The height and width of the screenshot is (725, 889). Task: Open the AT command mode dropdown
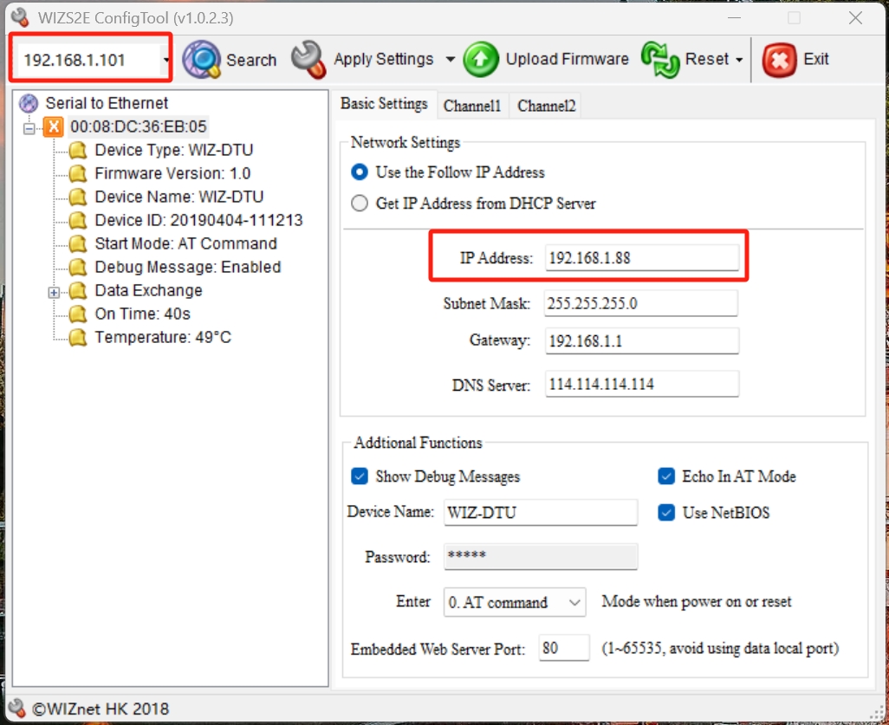point(575,602)
